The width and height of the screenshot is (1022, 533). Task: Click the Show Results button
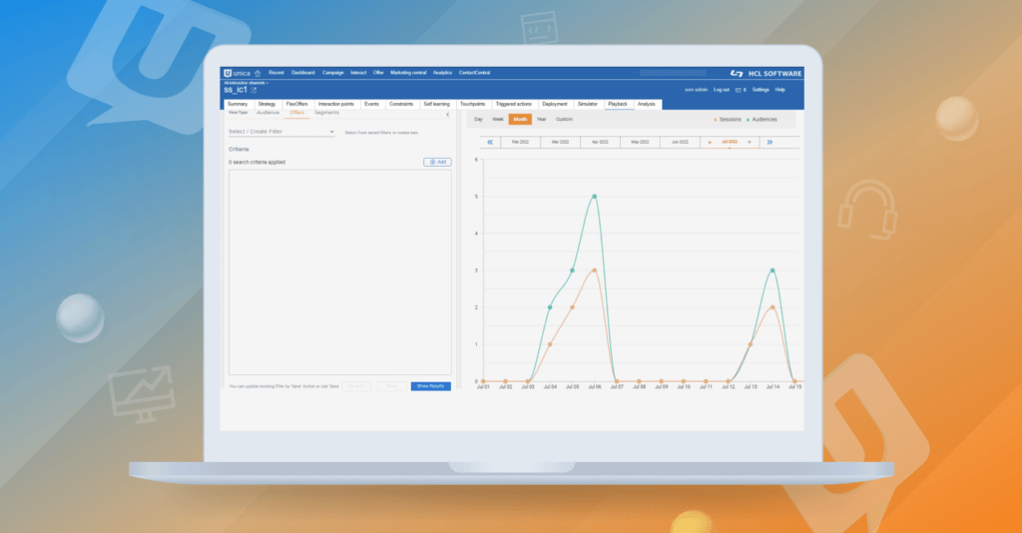coord(430,386)
